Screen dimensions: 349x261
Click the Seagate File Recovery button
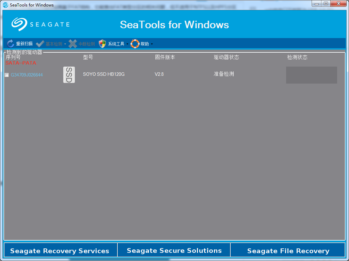(288, 250)
